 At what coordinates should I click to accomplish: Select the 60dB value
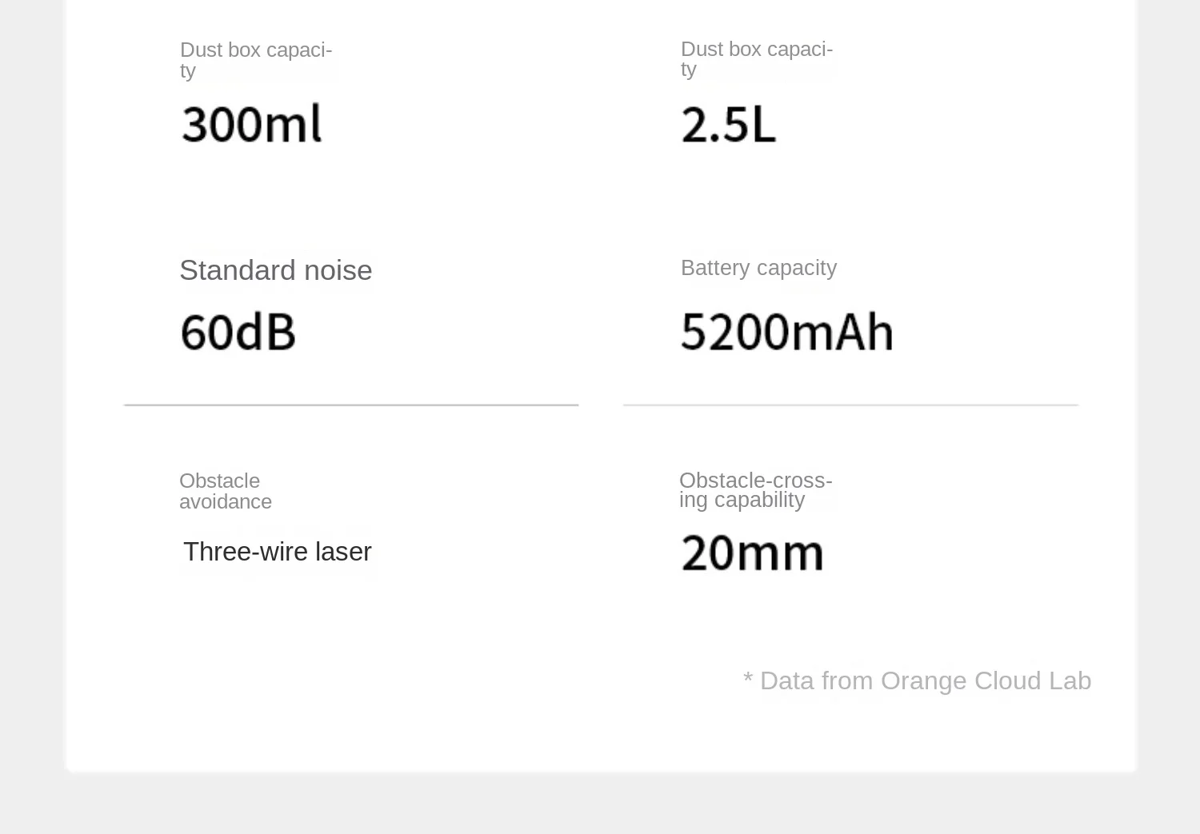(x=238, y=332)
